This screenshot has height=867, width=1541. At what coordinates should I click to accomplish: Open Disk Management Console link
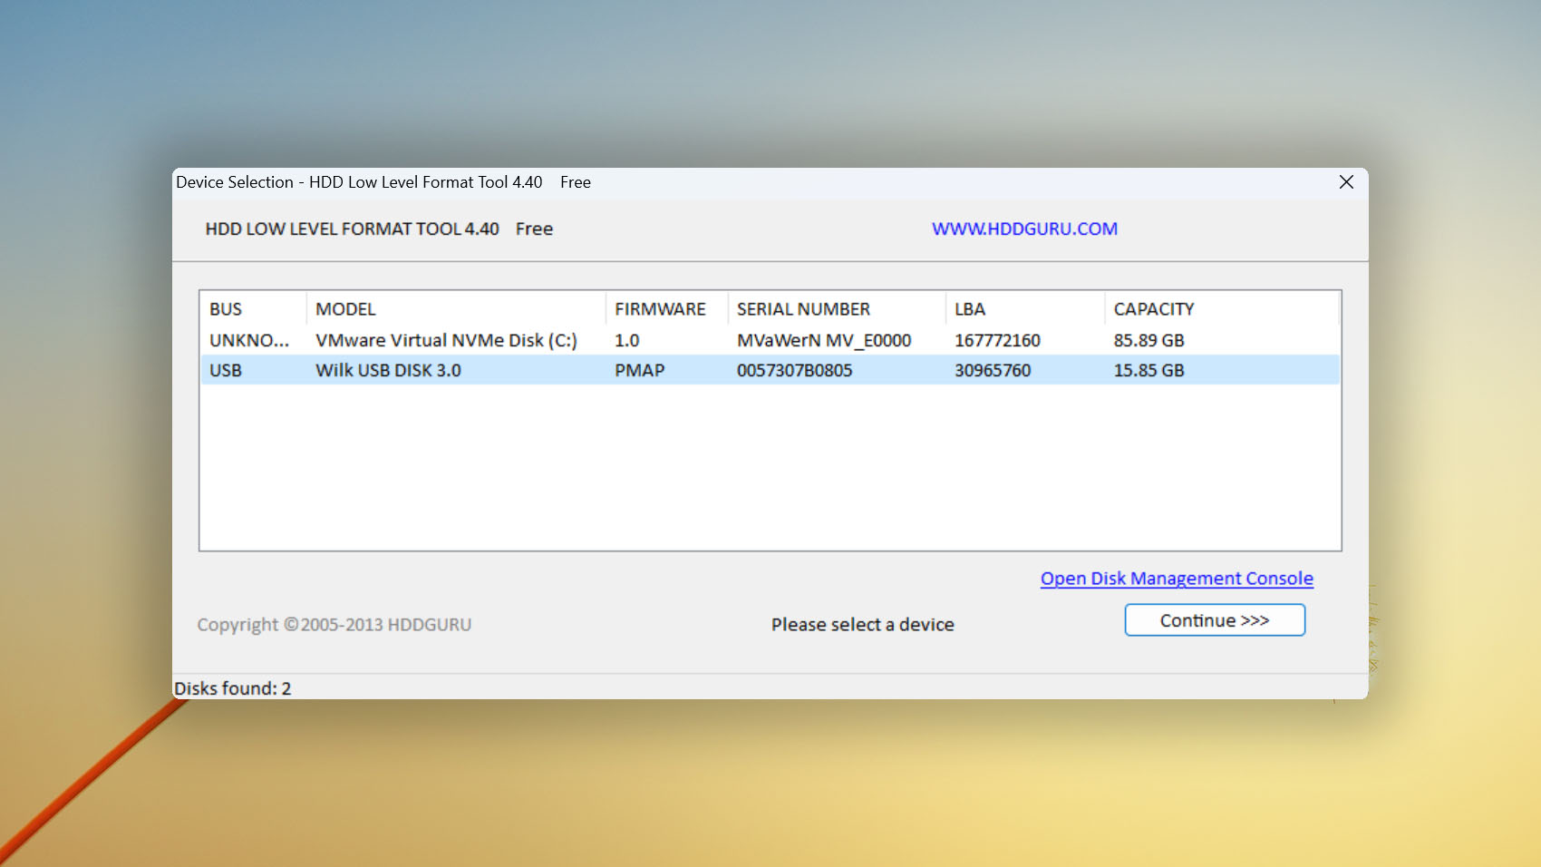[x=1177, y=579]
